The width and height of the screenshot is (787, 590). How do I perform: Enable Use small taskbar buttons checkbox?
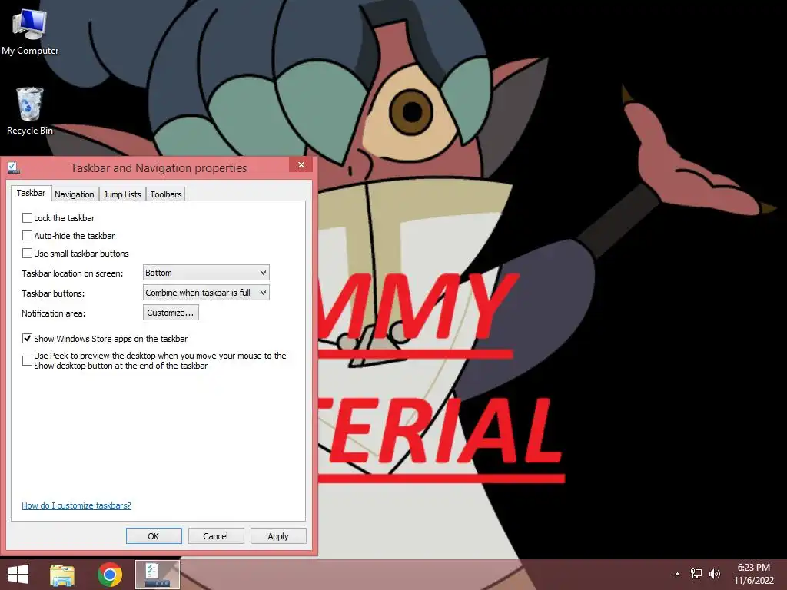[27, 253]
